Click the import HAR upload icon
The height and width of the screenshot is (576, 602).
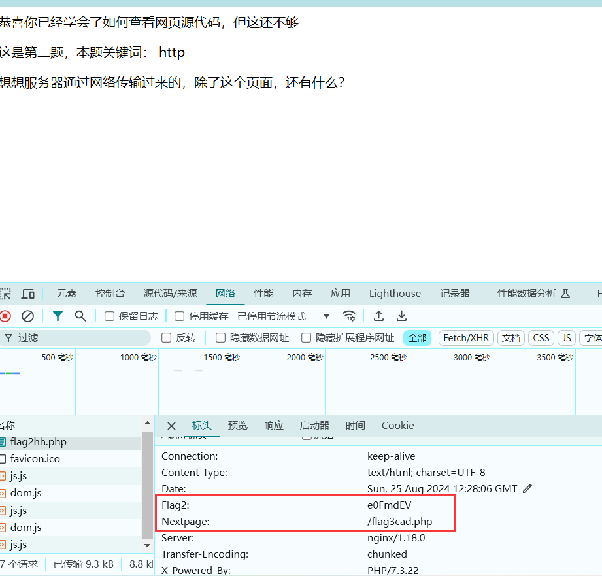click(378, 316)
